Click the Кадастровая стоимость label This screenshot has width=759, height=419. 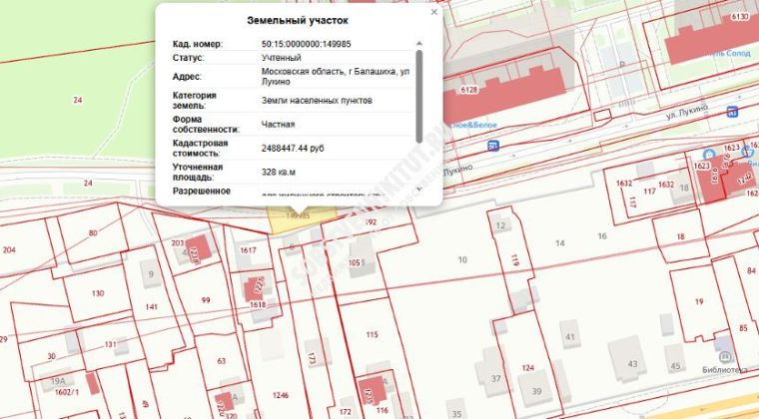200,149
